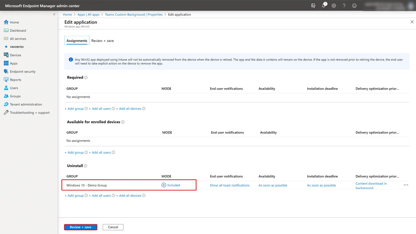Click As soon as possible under Installation deadline
Screen dimensions: 416x234
click(322, 185)
